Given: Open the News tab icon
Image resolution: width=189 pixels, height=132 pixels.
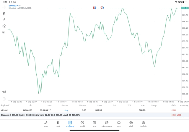Looking at the screenshot, I should (94, 124).
